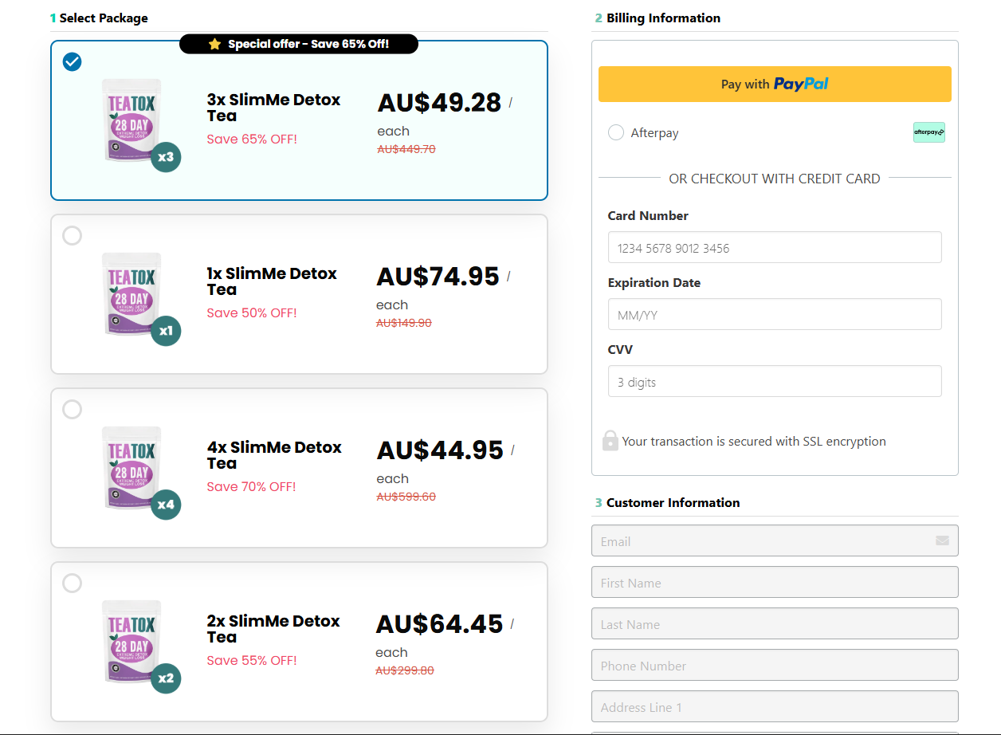
Task: Click the Phone Number field
Action: (774, 666)
